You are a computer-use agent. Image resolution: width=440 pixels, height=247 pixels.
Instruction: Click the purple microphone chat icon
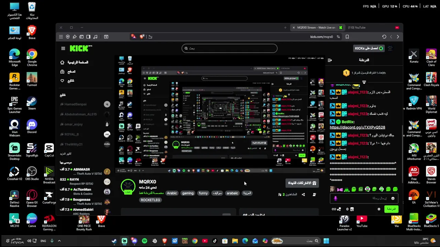(x=335, y=198)
